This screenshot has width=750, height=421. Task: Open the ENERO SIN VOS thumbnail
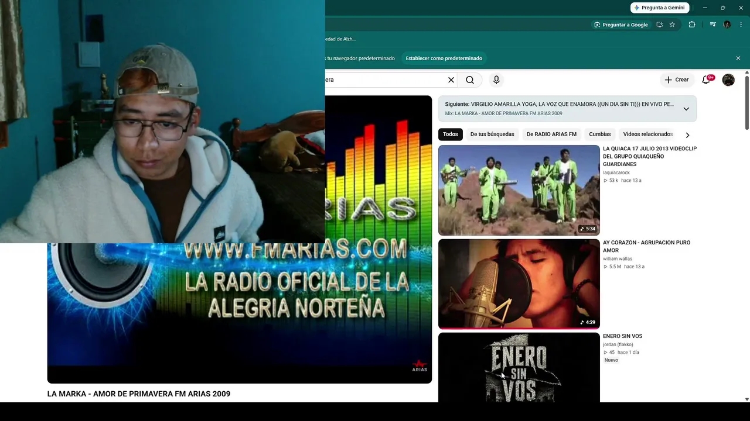coord(519,367)
